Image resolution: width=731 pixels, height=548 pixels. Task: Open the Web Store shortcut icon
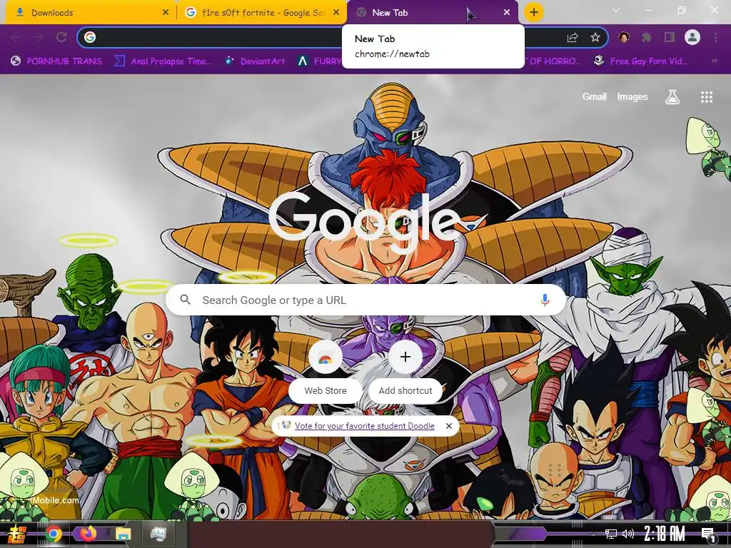[x=326, y=357]
